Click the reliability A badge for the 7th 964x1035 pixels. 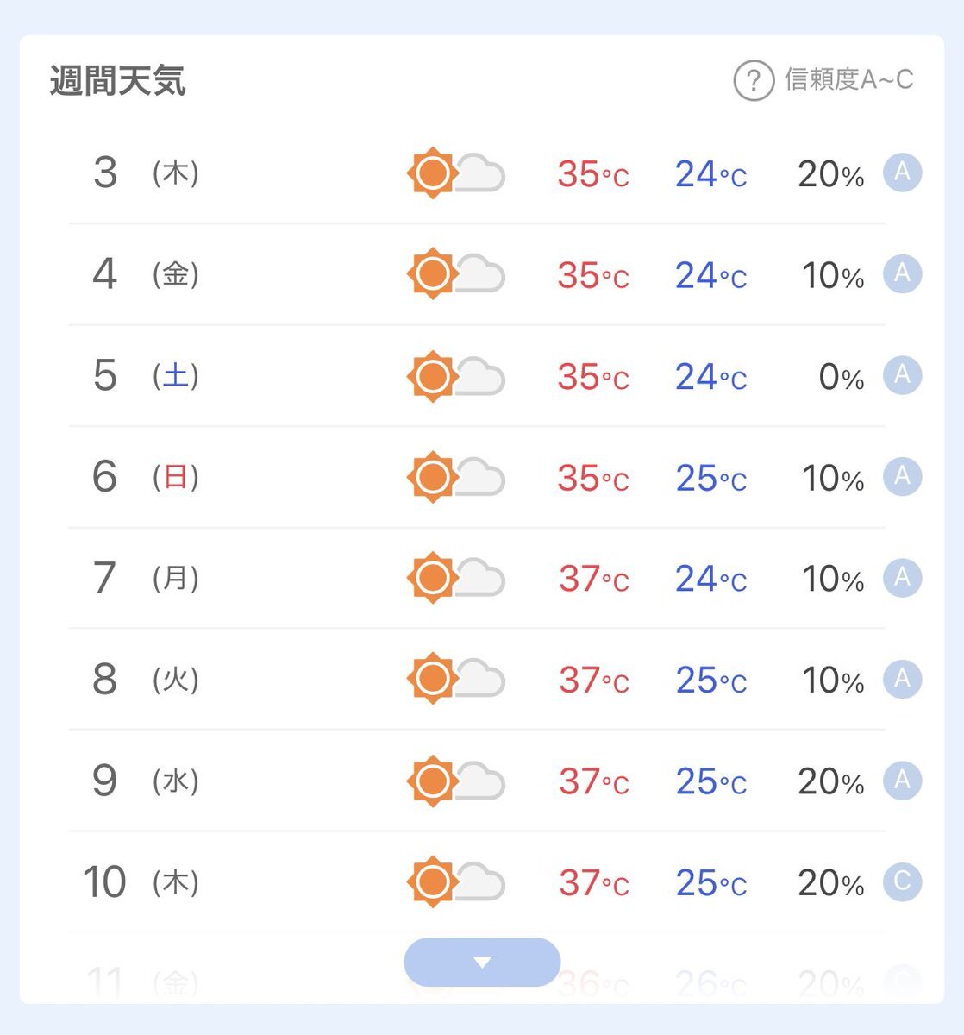(x=903, y=577)
